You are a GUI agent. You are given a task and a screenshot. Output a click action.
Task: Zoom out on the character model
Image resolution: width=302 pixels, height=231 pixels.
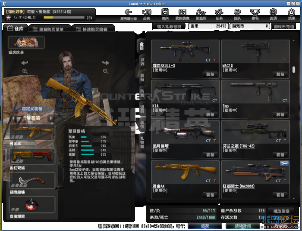pyautogui.click(x=106, y=71)
